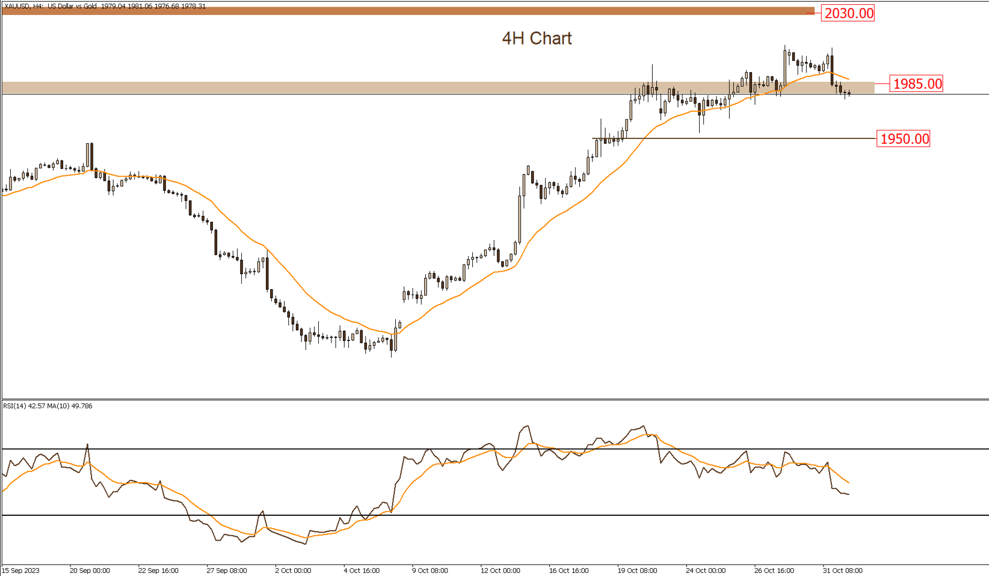Click the most recent candlestick on the chart
The height and width of the screenshot is (576, 989).
(x=849, y=93)
